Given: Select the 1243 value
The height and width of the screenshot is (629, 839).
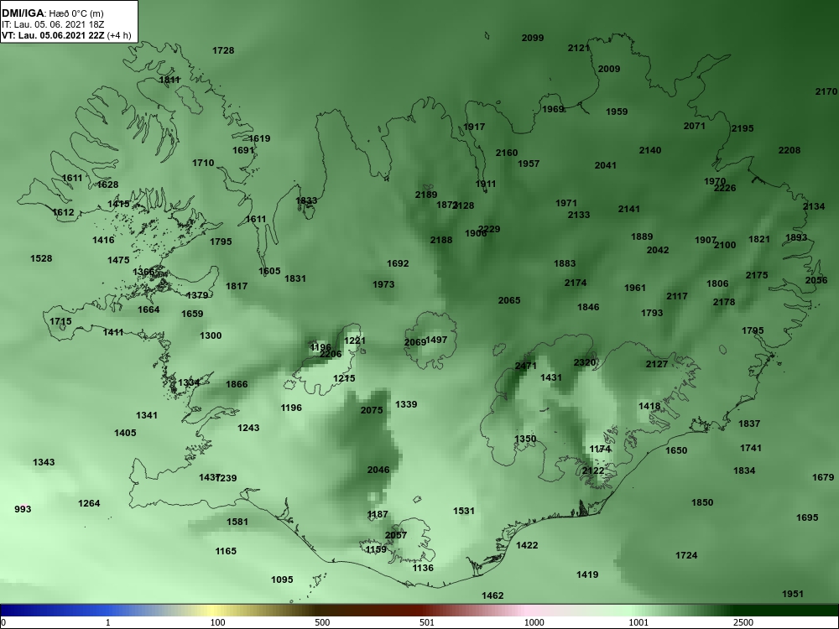Looking at the screenshot, I should [248, 428].
